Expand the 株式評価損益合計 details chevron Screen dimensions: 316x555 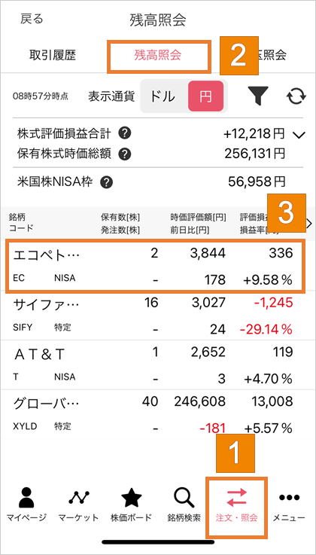[x=299, y=135]
